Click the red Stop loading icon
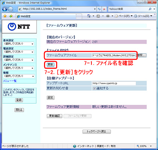The image size is (158, 150). (104, 9)
